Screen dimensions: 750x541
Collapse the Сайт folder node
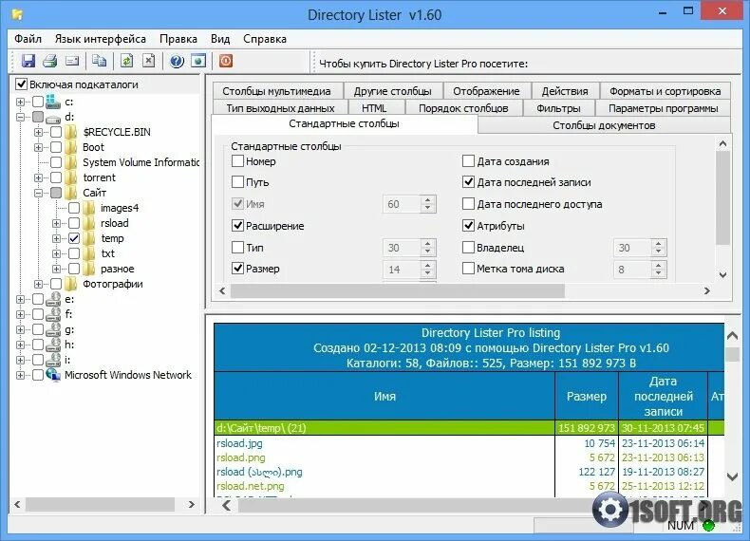coord(38,194)
